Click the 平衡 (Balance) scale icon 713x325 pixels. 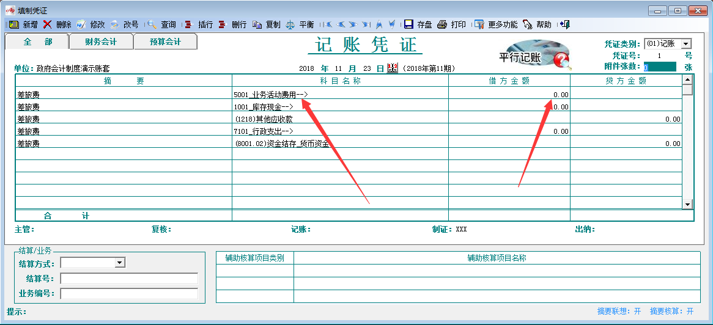tap(290, 24)
